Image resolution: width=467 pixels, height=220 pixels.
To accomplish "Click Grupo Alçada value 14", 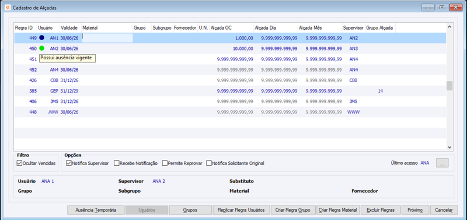I will pos(381,91).
